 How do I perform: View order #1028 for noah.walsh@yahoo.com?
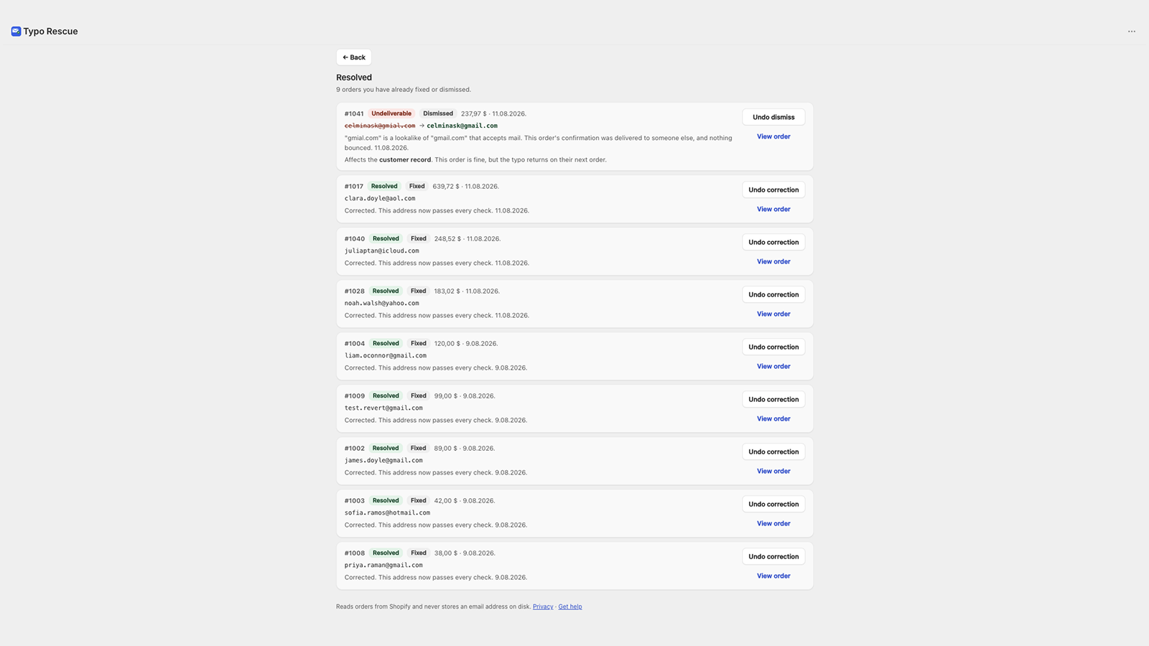click(x=773, y=314)
